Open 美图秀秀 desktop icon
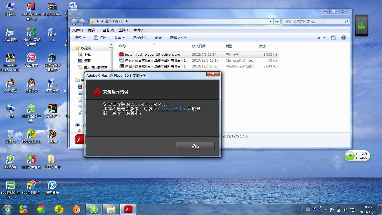The height and width of the screenshot is (215, 382). pyautogui.click(x=31, y=60)
